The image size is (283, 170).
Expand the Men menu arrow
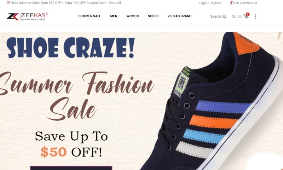pyautogui.click(x=112, y=19)
